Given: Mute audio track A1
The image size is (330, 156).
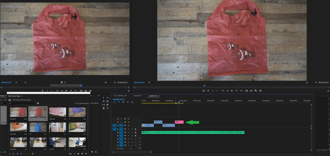Looking at the screenshot, I should click(x=128, y=129).
